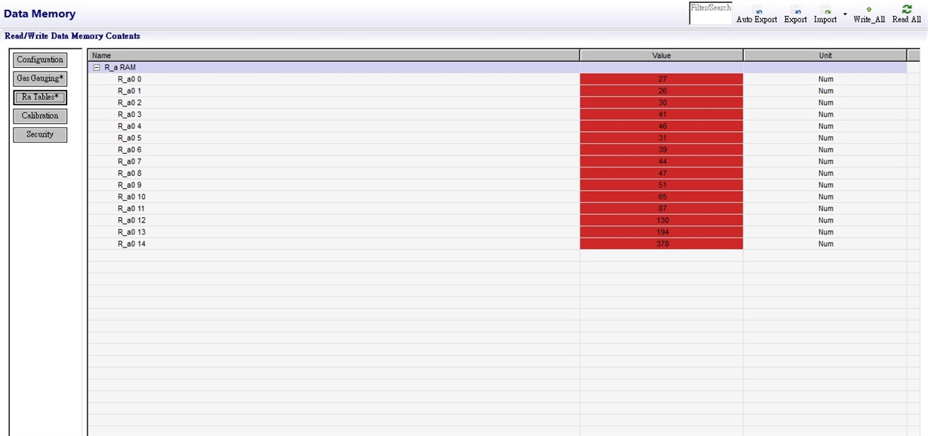Image resolution: width=928 pixels, height=436 pixels.
Task: Click the value cell 27
Action: pos(662,79)
